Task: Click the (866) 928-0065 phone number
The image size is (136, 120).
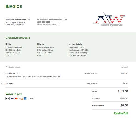Action: [44, 22]
